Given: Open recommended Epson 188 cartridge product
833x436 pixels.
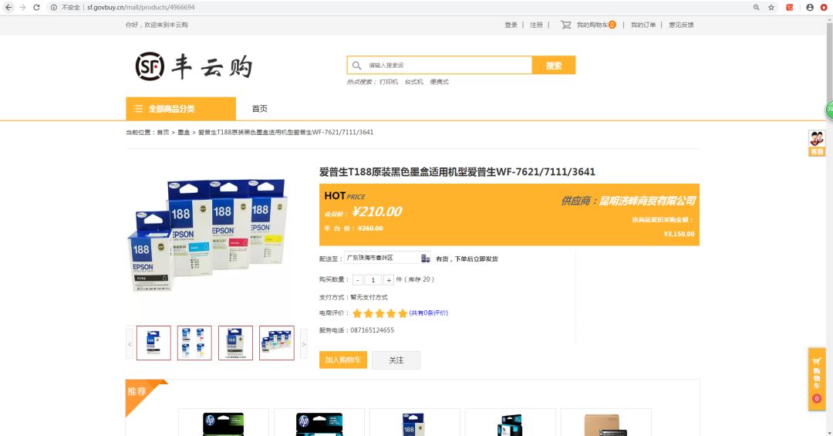Looking at the screenshot, I should [x=415, y=423].
